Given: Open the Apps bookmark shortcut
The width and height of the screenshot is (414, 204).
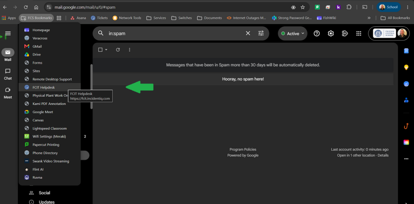Looking at the screenshot, I should [x=9, y=18].
